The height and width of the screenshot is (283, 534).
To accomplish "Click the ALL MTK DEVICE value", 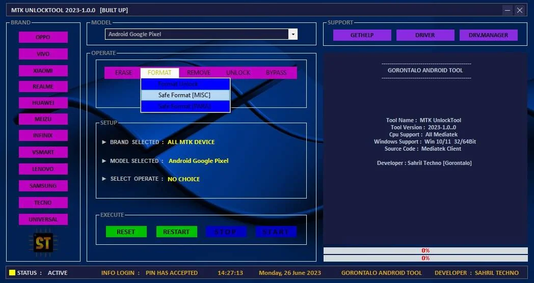I will 191,142.
